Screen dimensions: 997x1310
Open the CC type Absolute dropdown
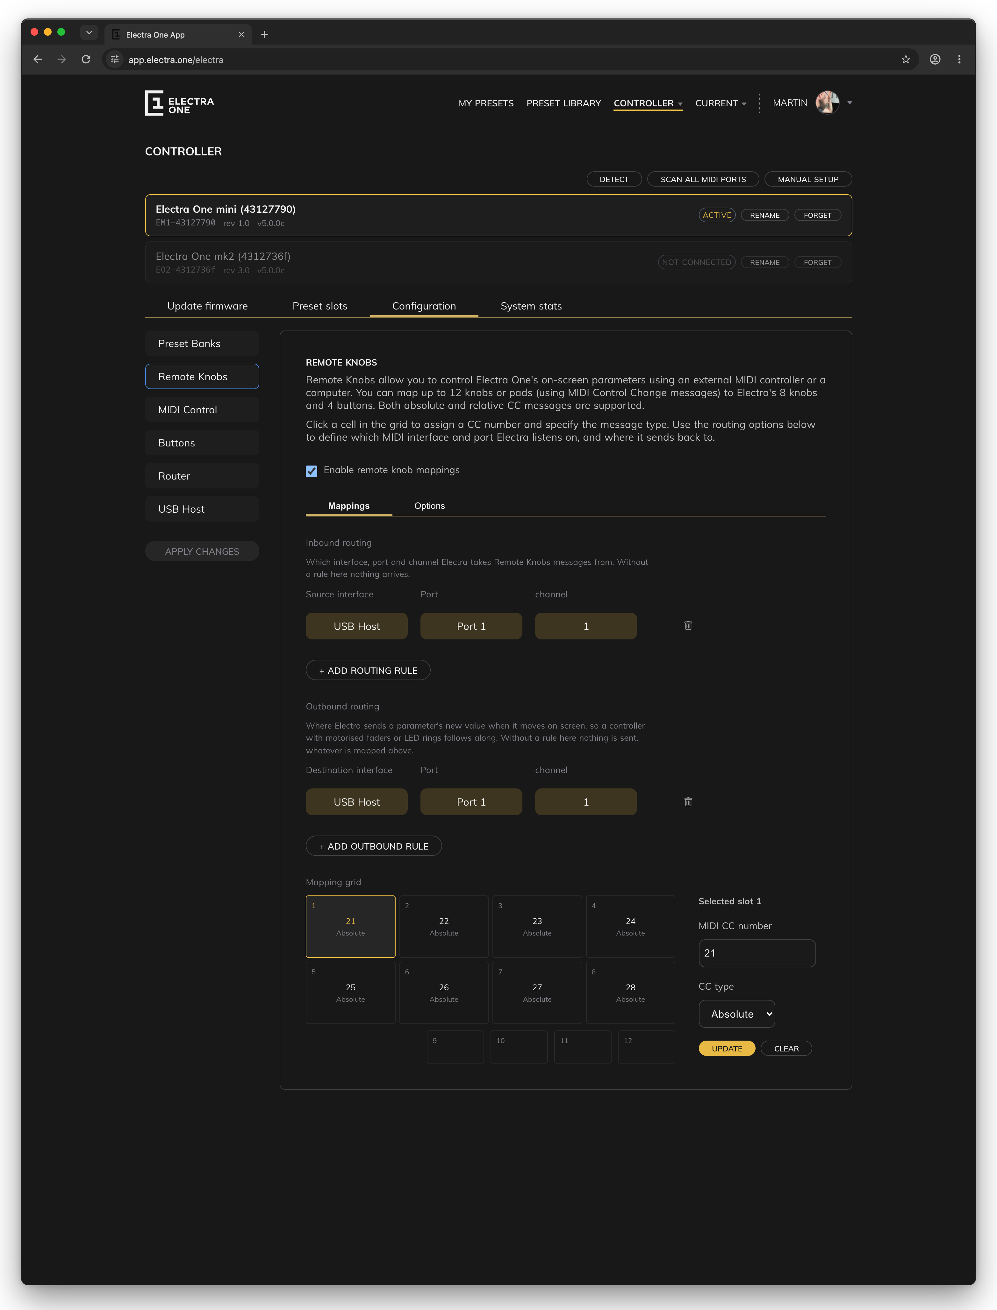coord(736,1014)
